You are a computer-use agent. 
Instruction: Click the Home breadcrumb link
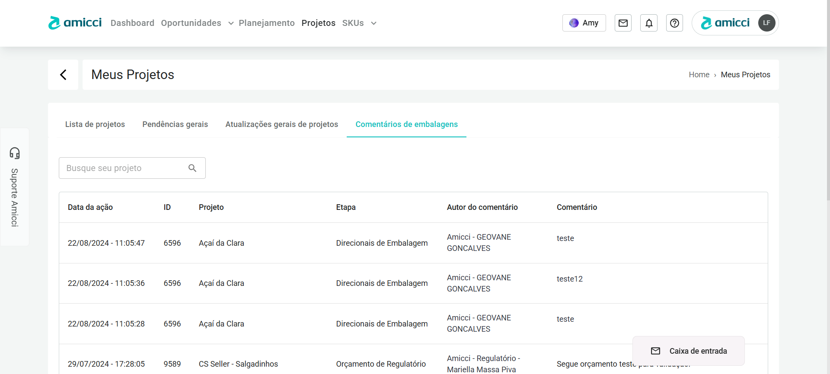click(699, 75)
